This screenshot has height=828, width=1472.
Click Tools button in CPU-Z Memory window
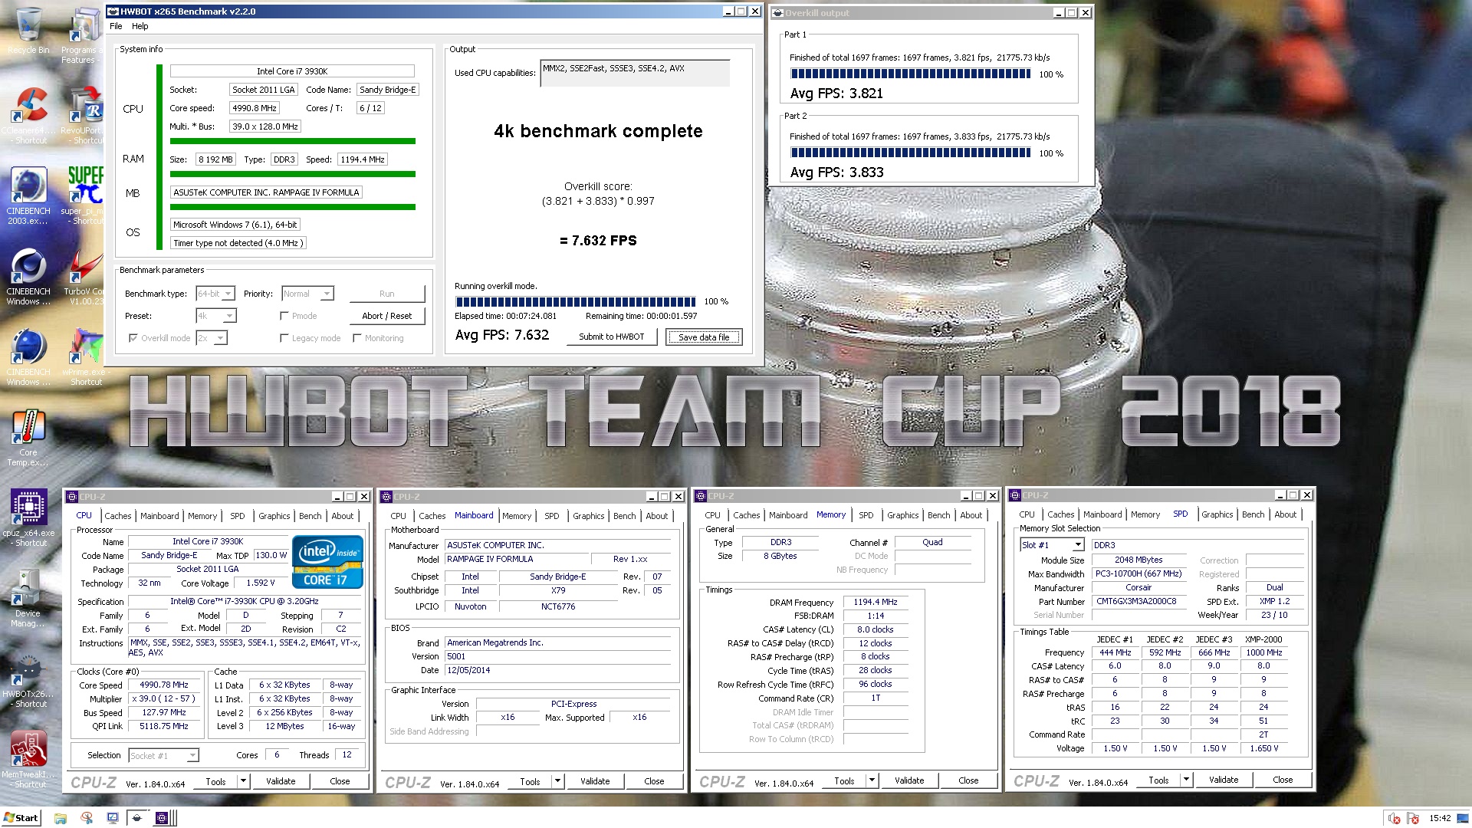[x=844, y=780]
